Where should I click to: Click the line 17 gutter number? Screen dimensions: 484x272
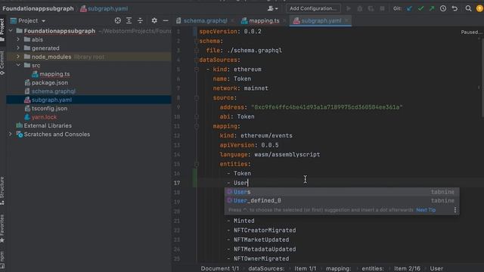[x=177, y=183]
